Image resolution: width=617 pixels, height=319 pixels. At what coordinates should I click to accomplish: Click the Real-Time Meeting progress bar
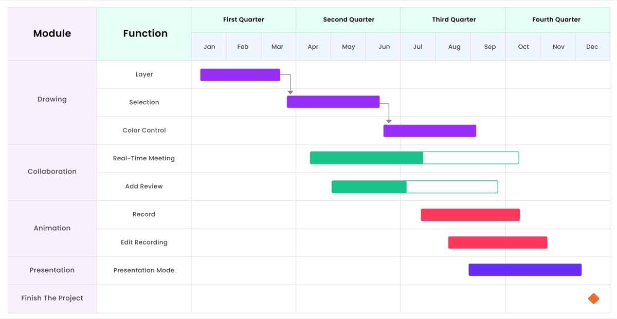click(x=414, y=158)
